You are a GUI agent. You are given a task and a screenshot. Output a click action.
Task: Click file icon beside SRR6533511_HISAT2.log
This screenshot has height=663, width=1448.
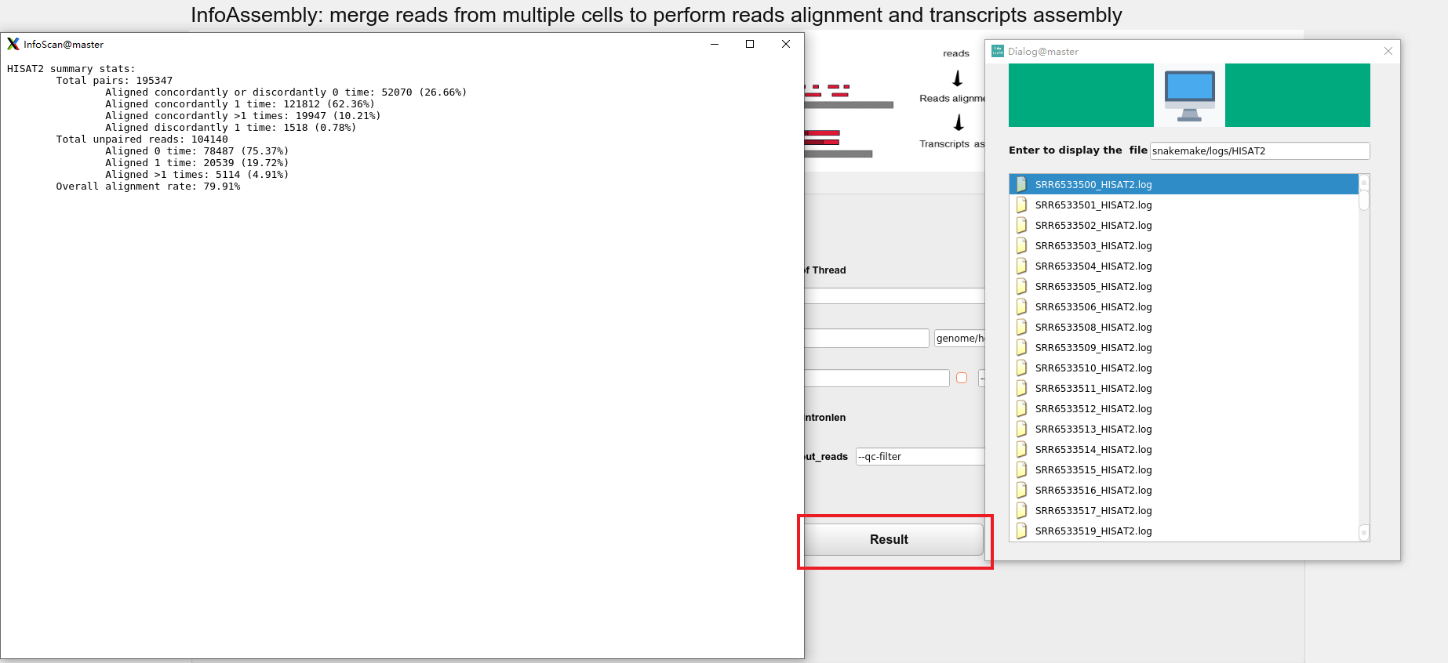1021,388
